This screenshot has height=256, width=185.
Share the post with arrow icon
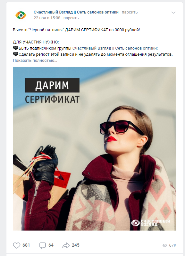point(66,245)
